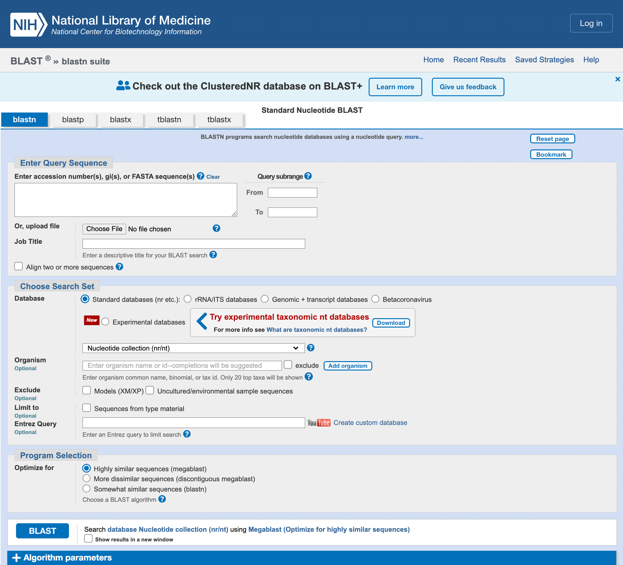
Task: Click the New badge by Experimental databases
Action: (x=91, y=320)
